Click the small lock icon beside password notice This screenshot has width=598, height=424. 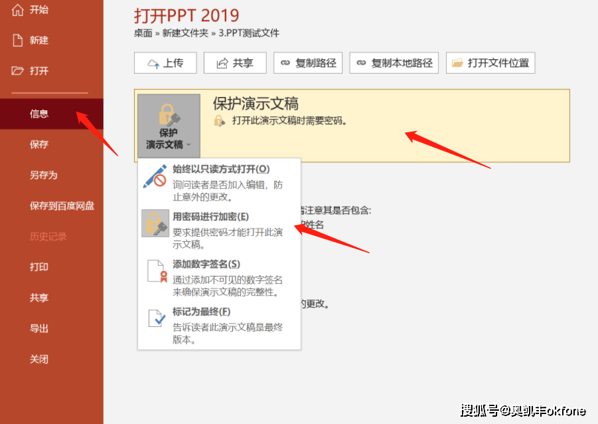click(219, 121)
